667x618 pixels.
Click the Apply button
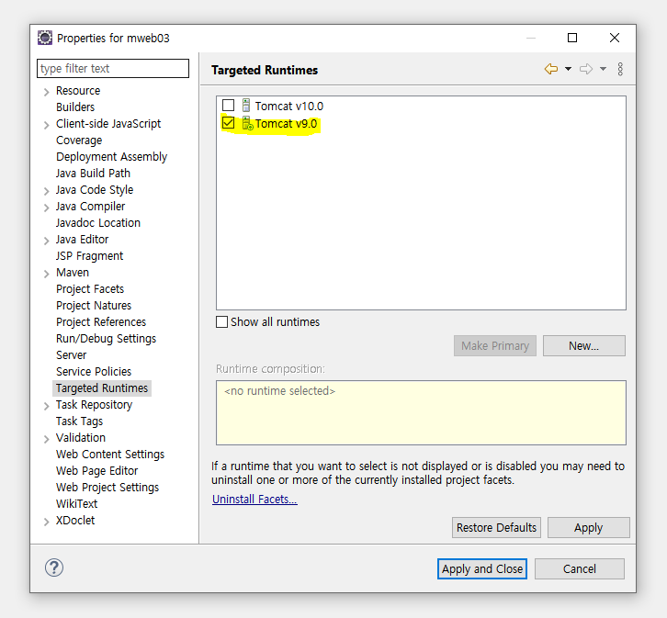pyautogui.click(x=588, y=527)
